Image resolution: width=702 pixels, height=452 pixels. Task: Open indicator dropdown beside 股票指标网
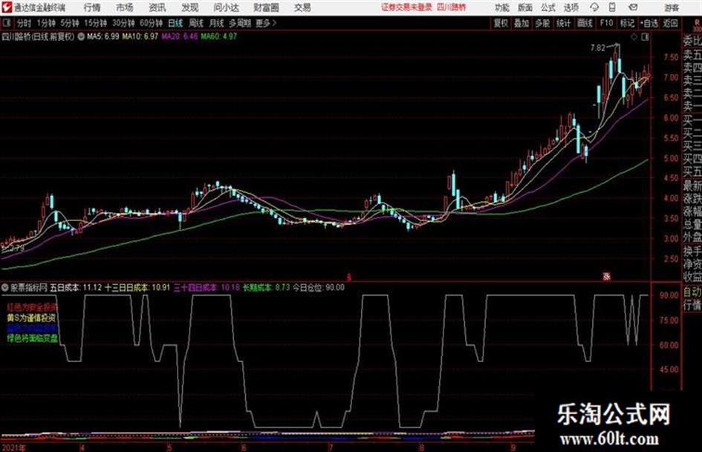click(x=5, y=287)
